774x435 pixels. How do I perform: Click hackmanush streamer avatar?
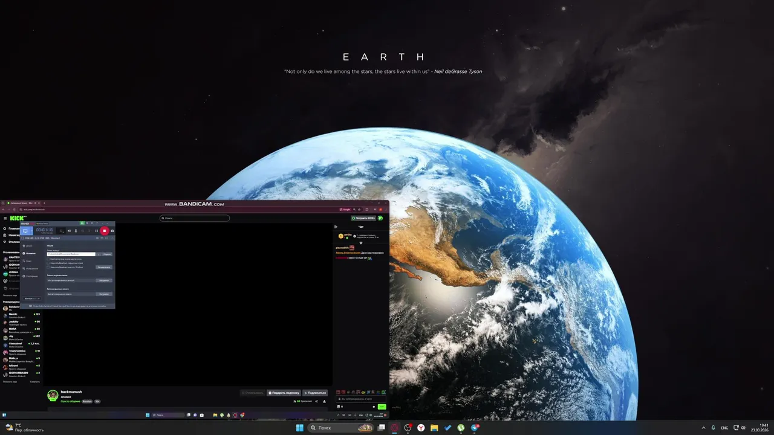(53, 396)
